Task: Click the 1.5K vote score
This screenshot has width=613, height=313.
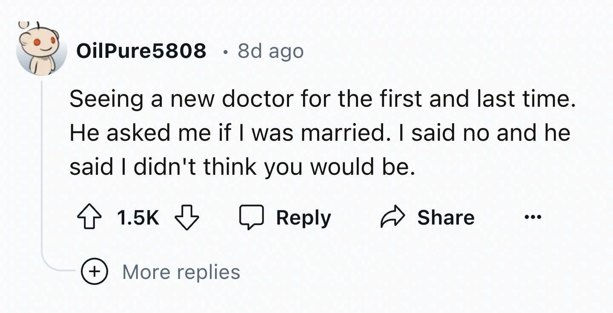Action: 137,218
